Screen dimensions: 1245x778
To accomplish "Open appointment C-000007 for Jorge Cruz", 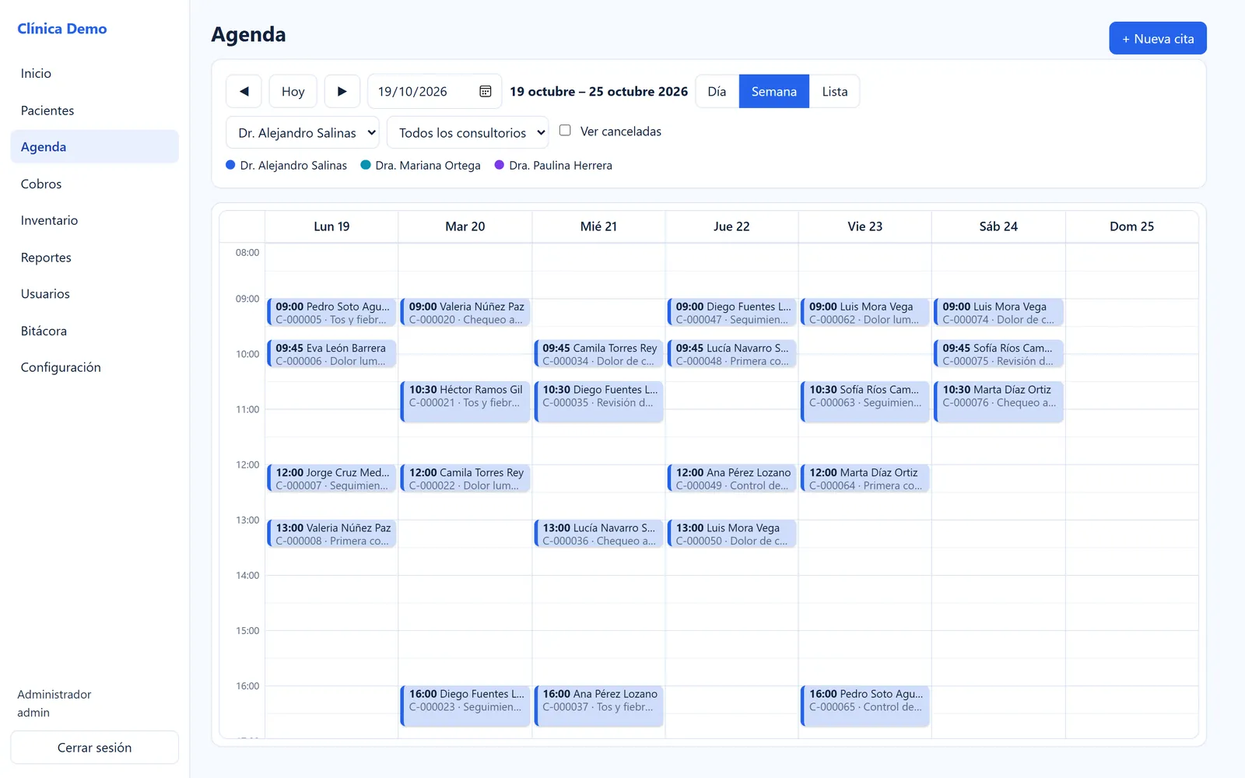I will click(331, 478).
